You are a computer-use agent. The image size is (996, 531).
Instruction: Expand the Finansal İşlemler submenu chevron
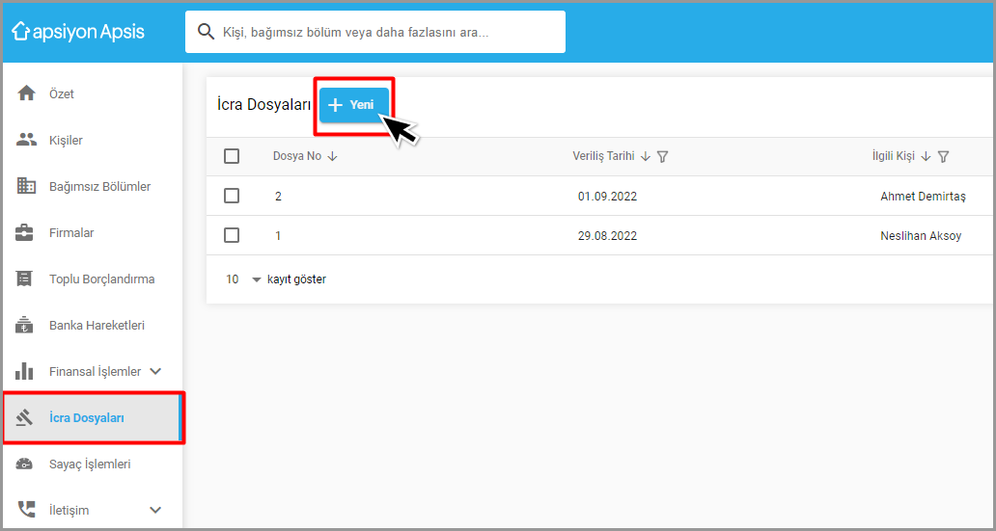tap(155, 372)
